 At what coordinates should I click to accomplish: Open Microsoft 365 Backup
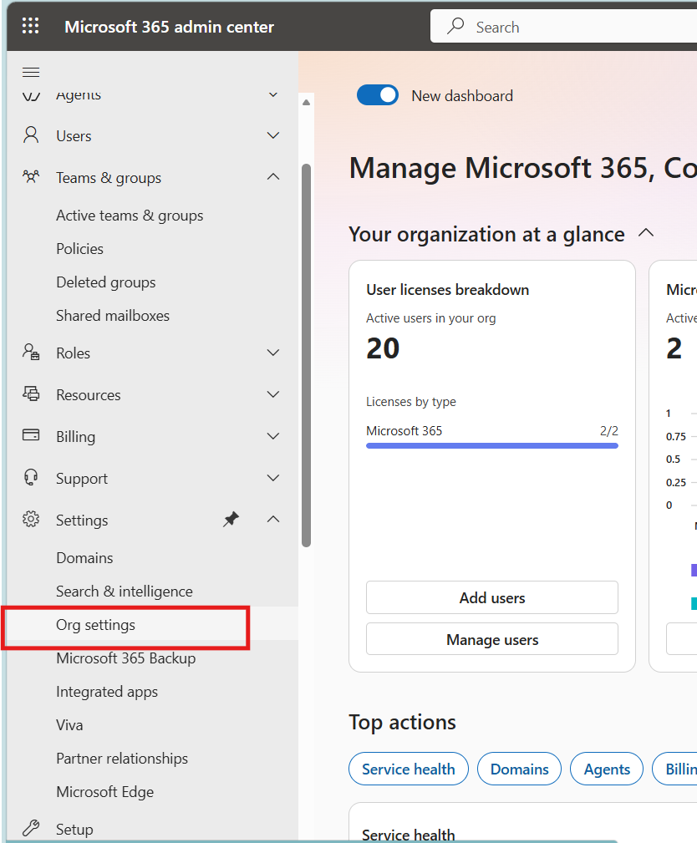pos(126,658)
